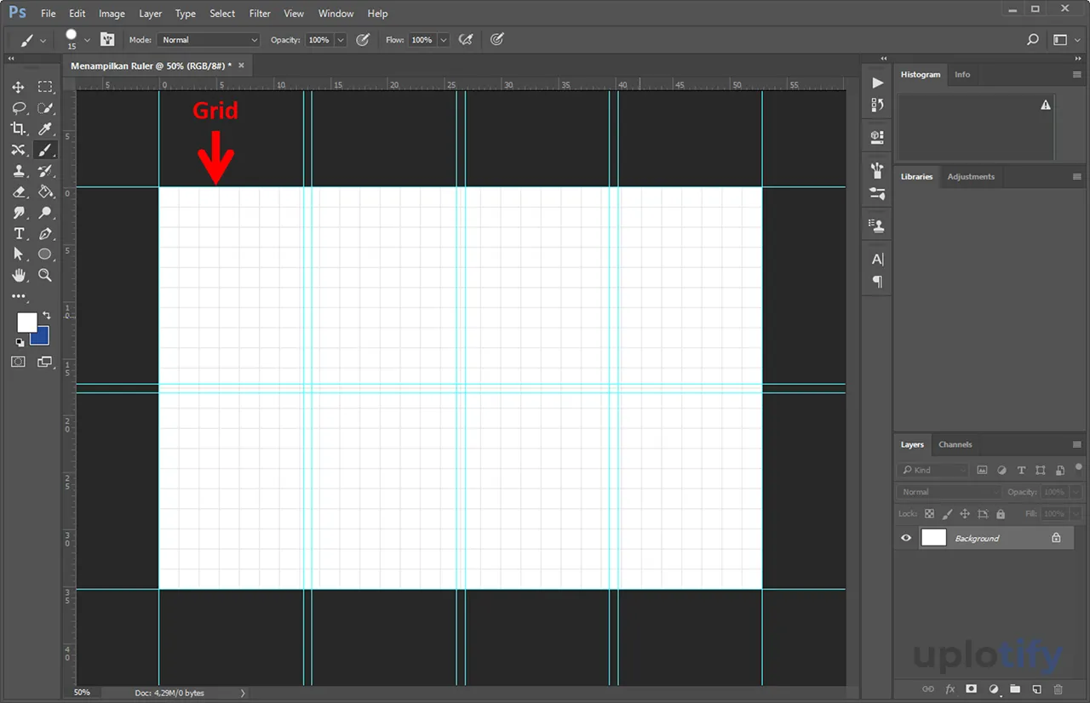Select the Eyedropper tool

click(45, 129)
